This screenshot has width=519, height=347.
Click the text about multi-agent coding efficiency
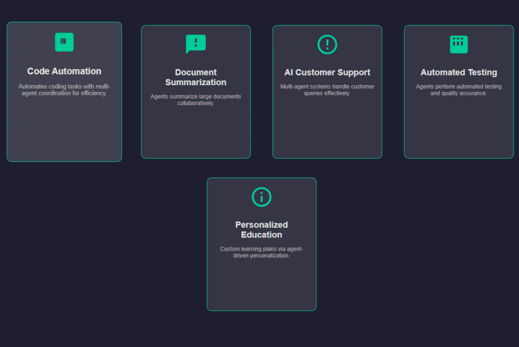(64, 90)
